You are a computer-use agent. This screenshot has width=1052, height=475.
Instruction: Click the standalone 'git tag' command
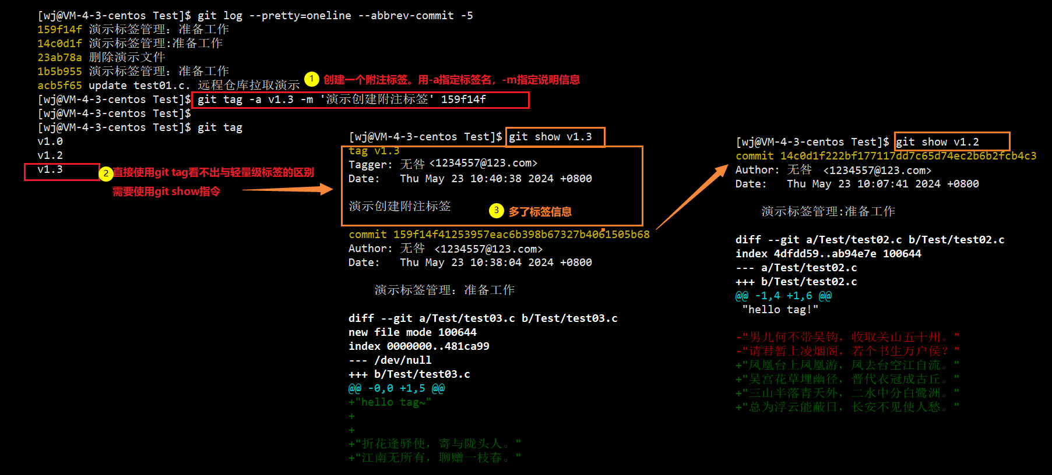pyautogui.click(x=220, y=127)
